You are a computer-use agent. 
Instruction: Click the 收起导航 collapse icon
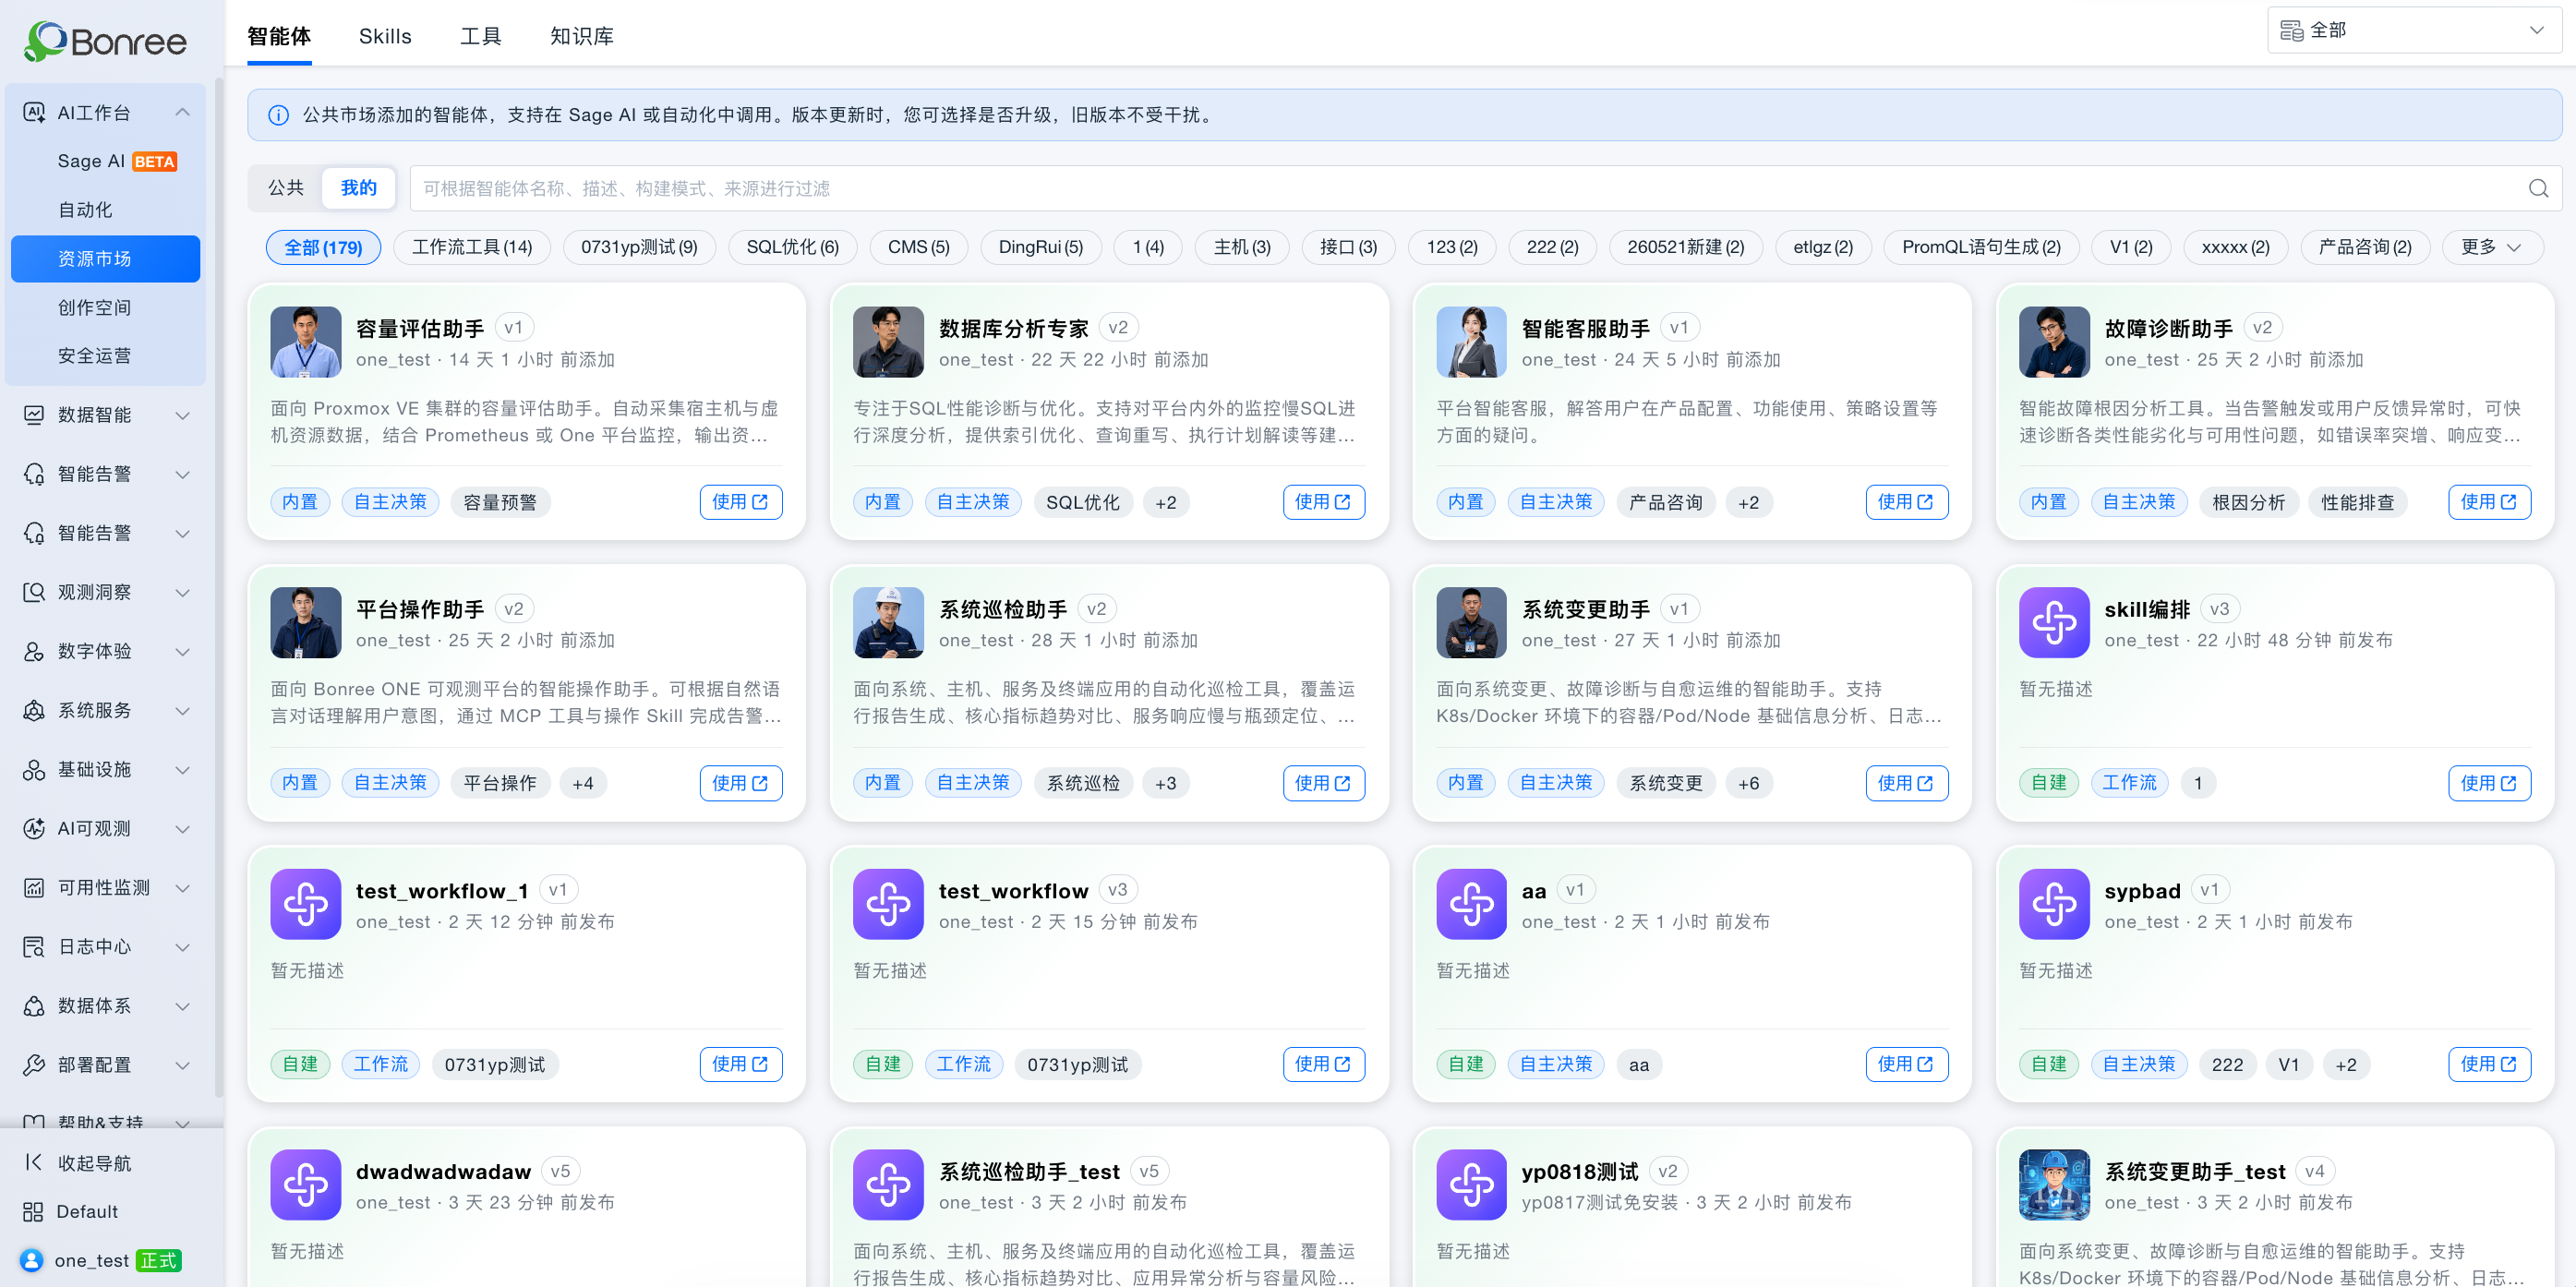tap(33, 1162)
